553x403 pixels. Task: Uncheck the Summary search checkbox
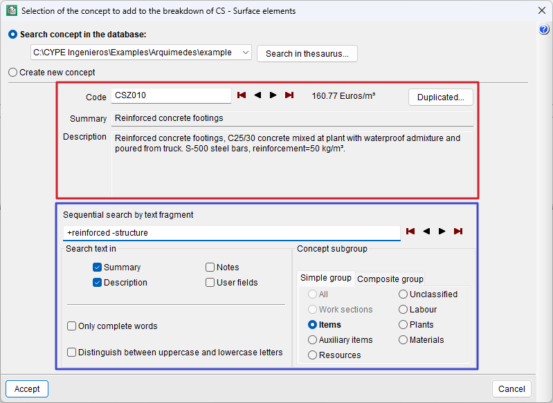[x=98, y=268]
